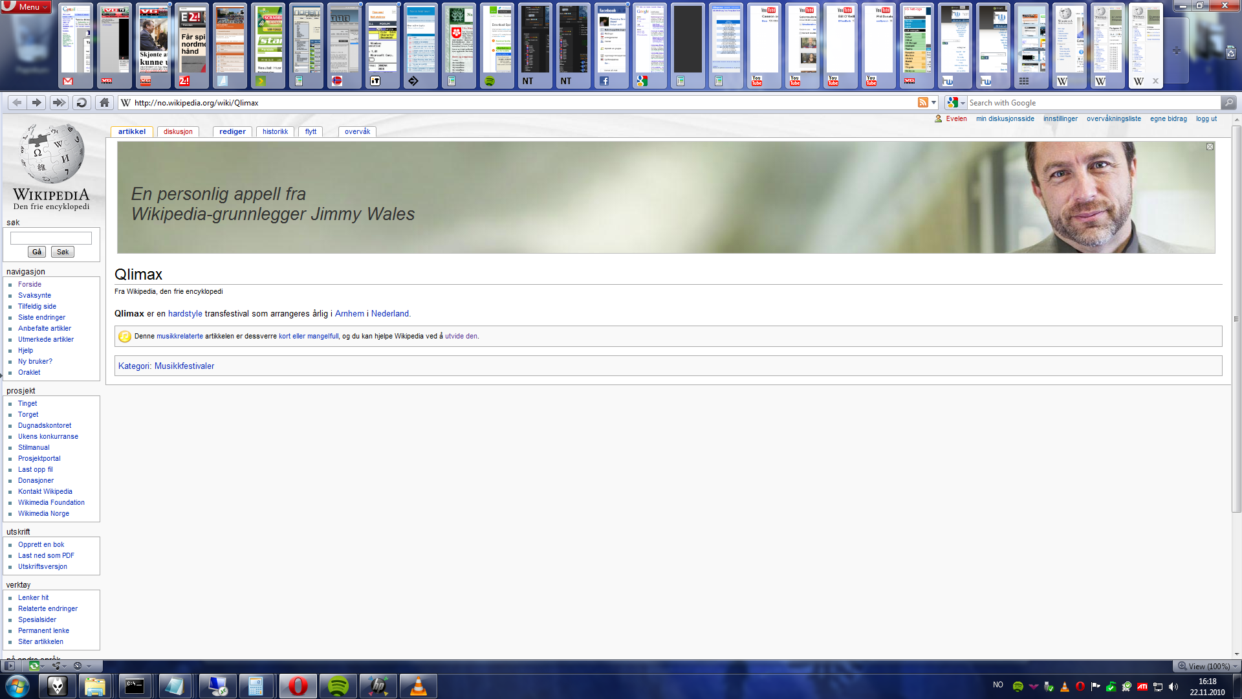Open the Opera Turbo status bar icon

click(78, 665)
